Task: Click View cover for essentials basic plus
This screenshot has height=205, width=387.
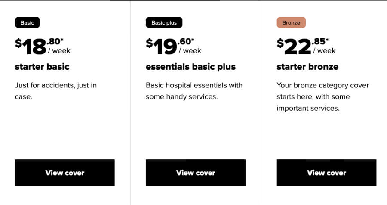Action: point(196,173)
